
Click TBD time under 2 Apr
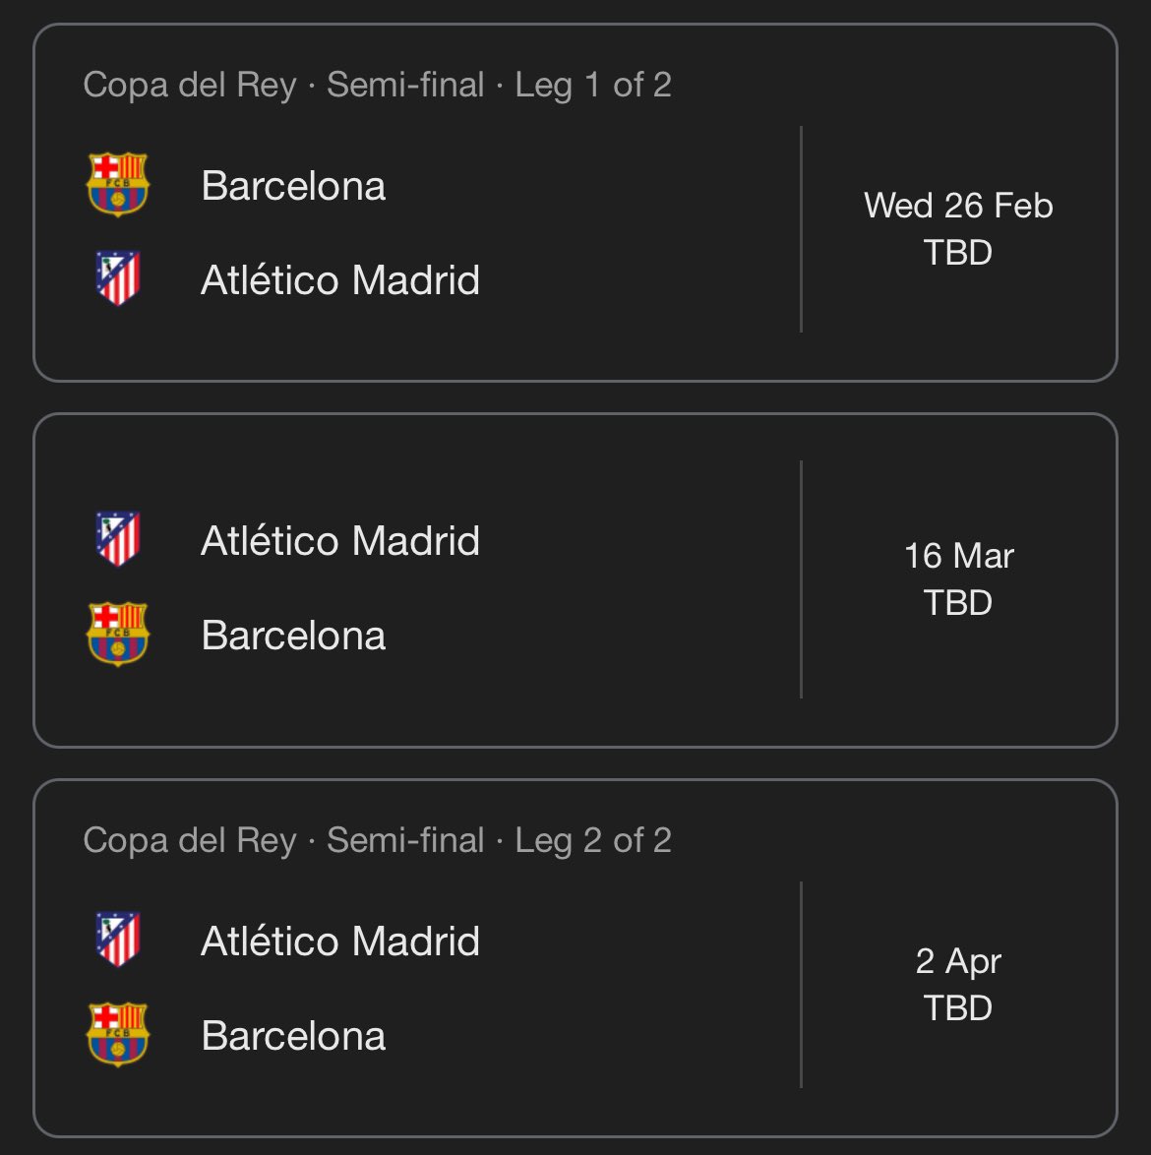[x=958, y=1007]
